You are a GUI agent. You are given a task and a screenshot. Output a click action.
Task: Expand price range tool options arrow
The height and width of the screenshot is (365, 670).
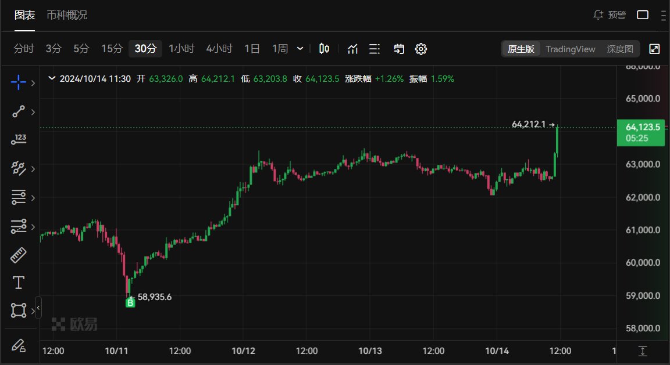point(33,227)
